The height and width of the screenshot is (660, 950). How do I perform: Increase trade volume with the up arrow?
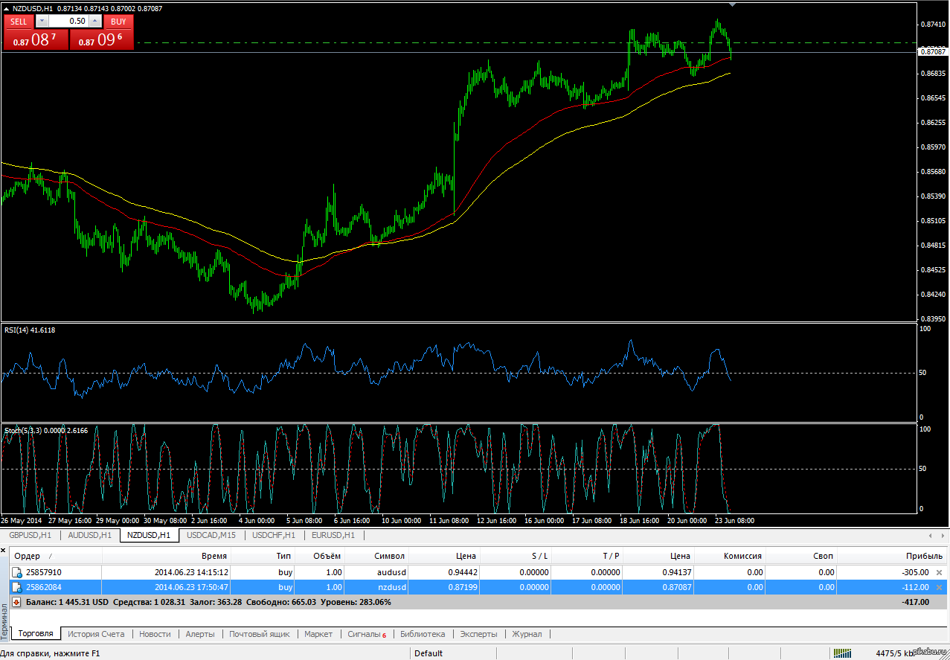pos(95,22)
